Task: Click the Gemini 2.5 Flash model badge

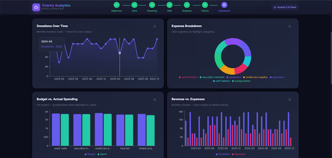Action: click(285, 7)
